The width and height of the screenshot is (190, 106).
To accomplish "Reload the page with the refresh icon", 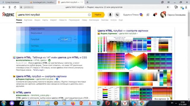I will click(15, 7).
